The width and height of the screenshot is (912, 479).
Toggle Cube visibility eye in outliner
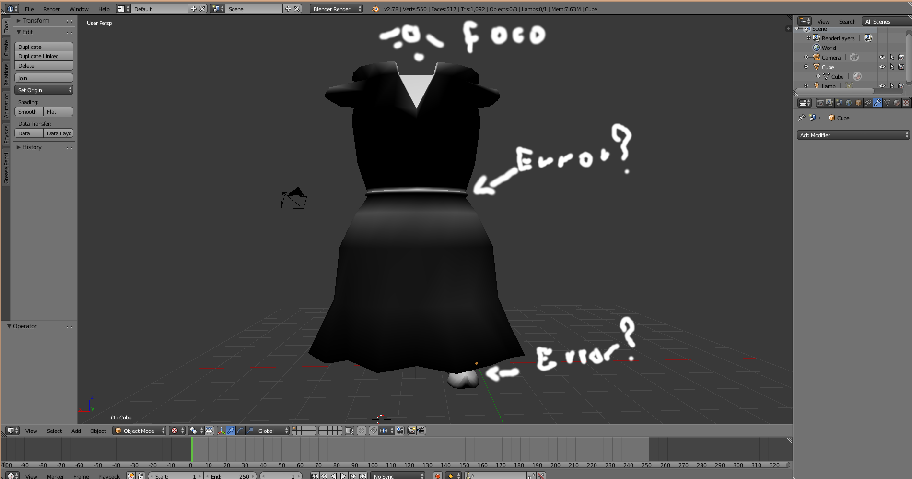pos(882,67)
